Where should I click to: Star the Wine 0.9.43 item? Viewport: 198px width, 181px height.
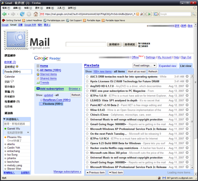(x=87, y=110)
